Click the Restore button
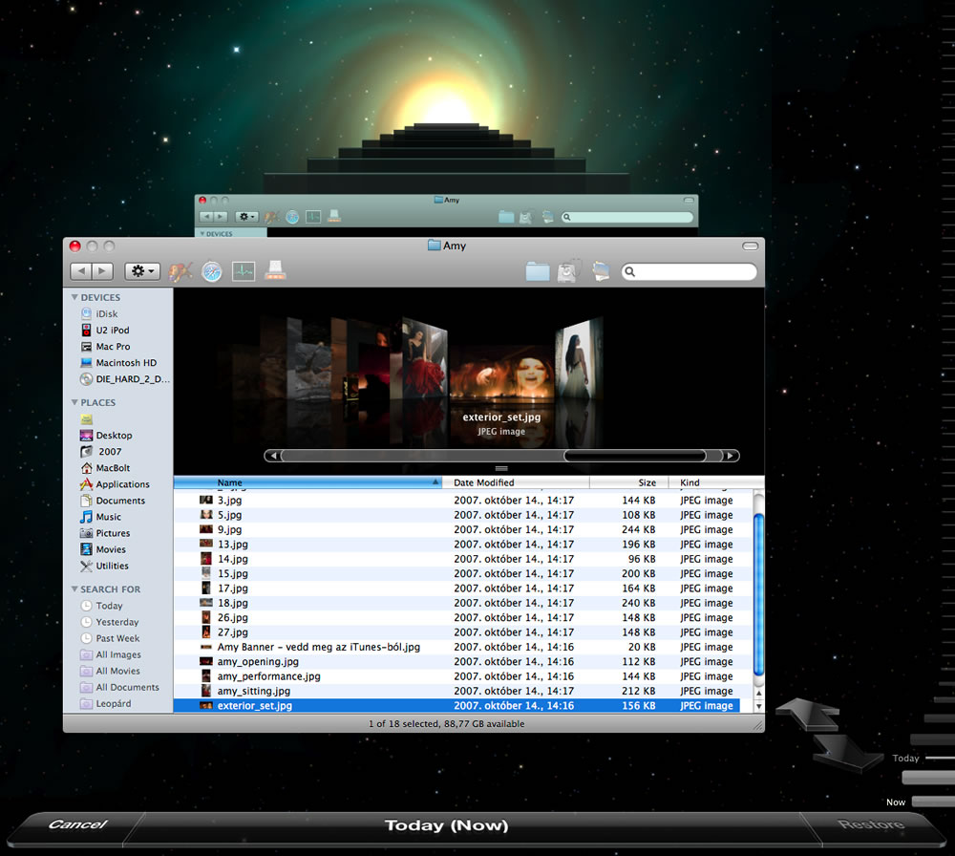Image resolution: width=955 pixels, height=856 pixels. click(x=870, y=825)
